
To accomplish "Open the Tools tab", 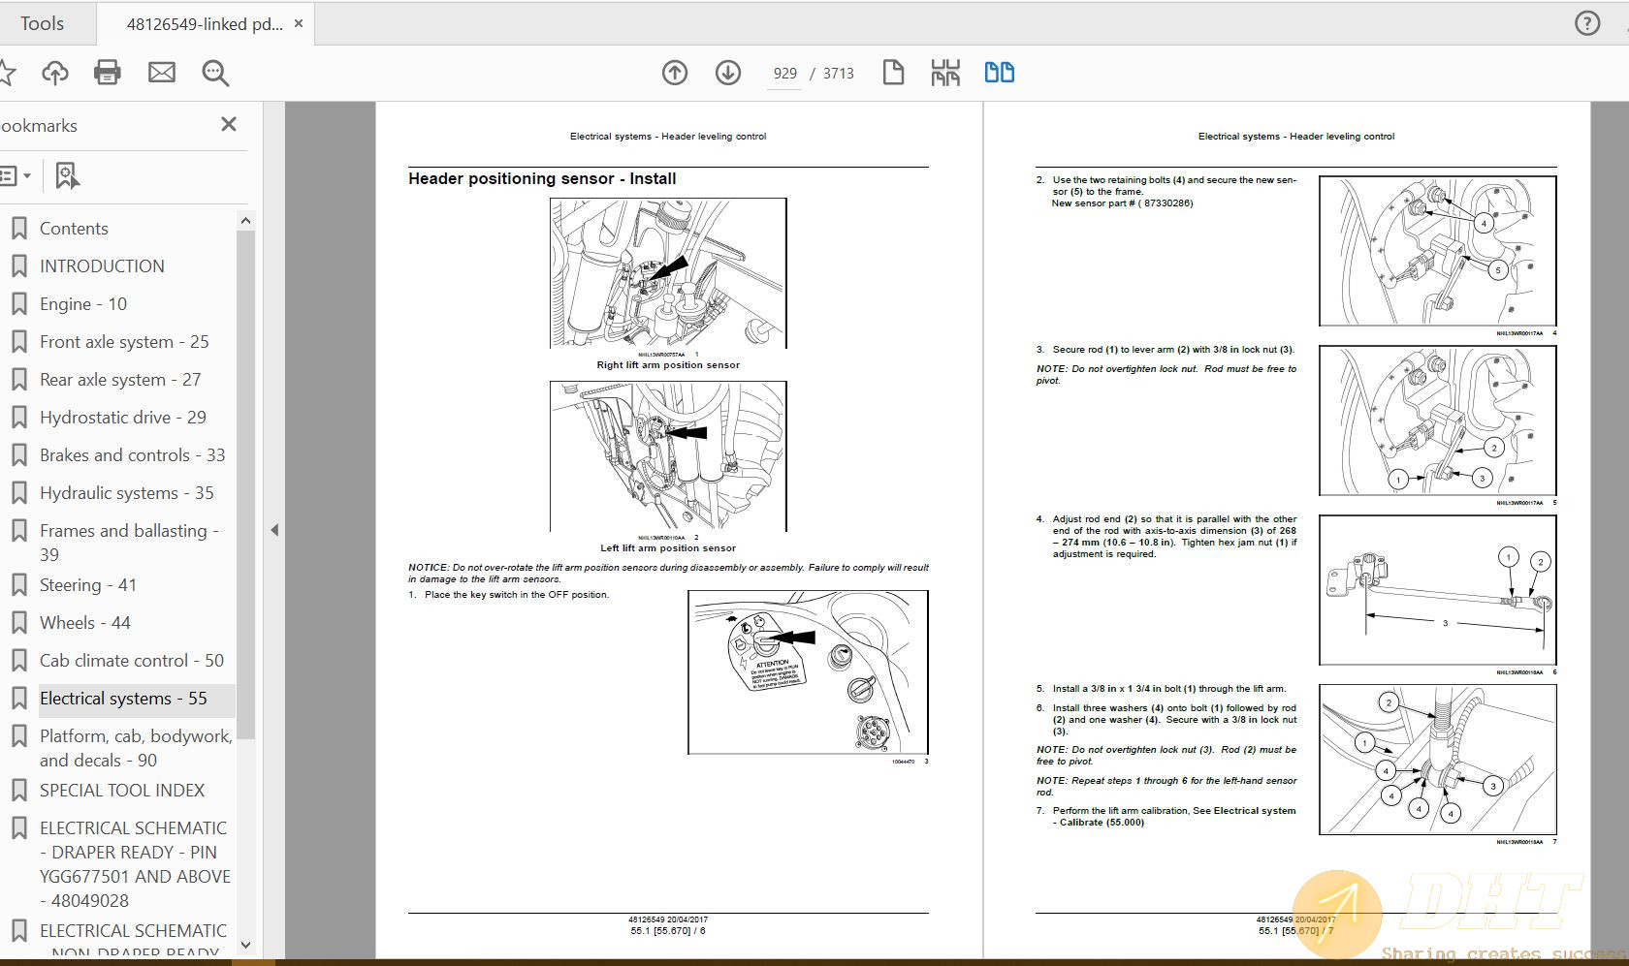I will (43, 23).
